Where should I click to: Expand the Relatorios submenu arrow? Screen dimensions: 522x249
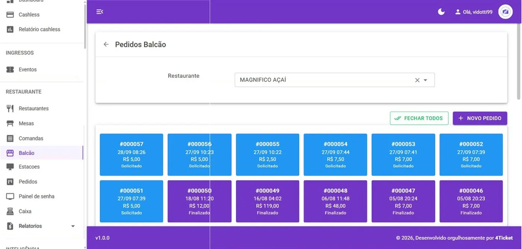pos(73,226)
